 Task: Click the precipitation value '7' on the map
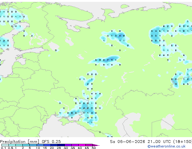point(108,60)
